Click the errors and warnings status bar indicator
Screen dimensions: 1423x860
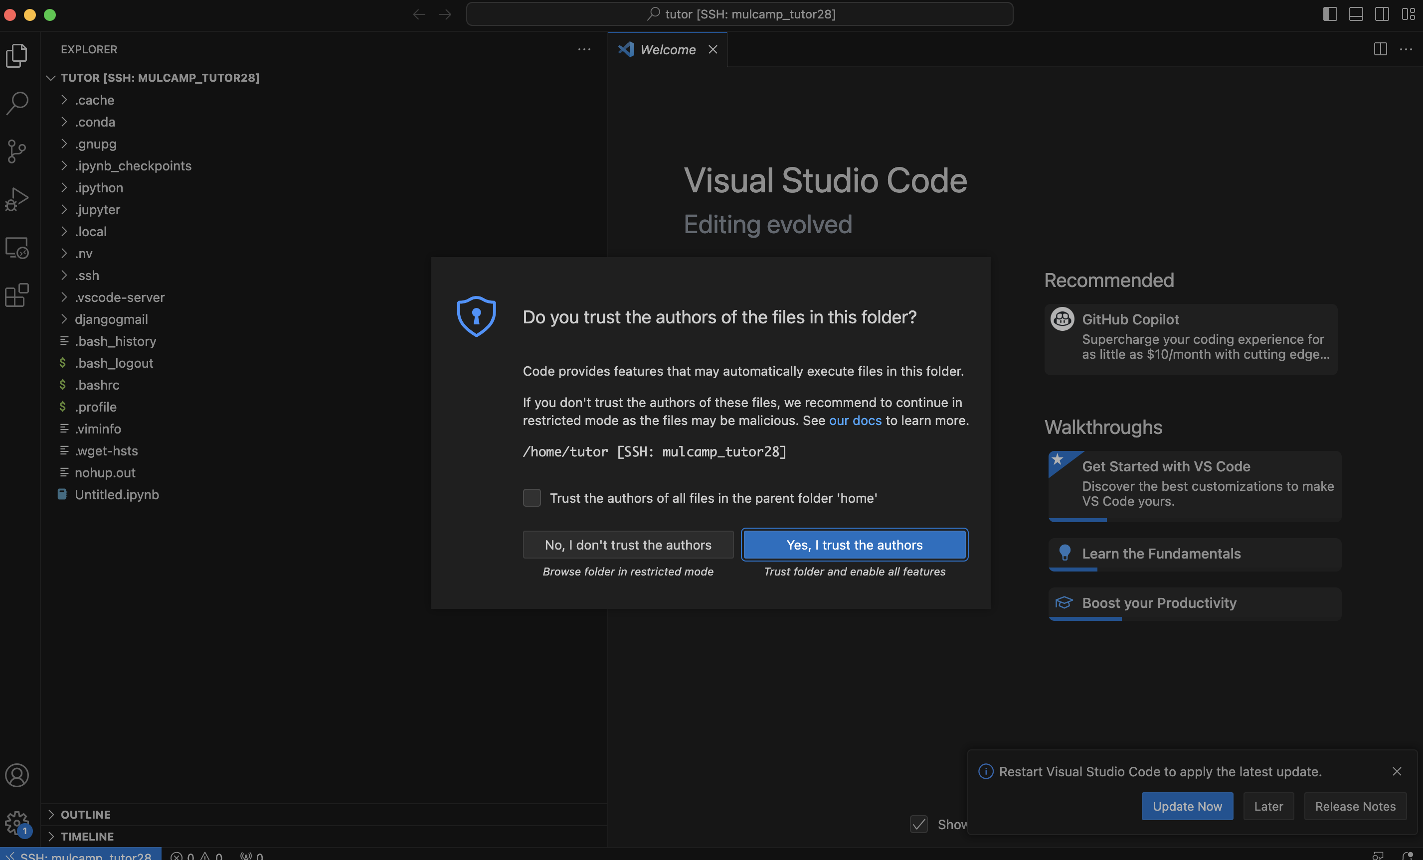point(196,856)
